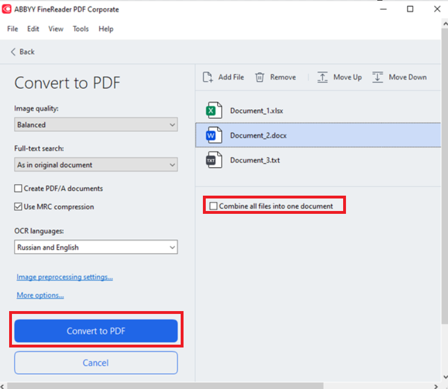Click the Move Down label
The image size is (448, 389).
pyautogui.click(x=408, y=77)
